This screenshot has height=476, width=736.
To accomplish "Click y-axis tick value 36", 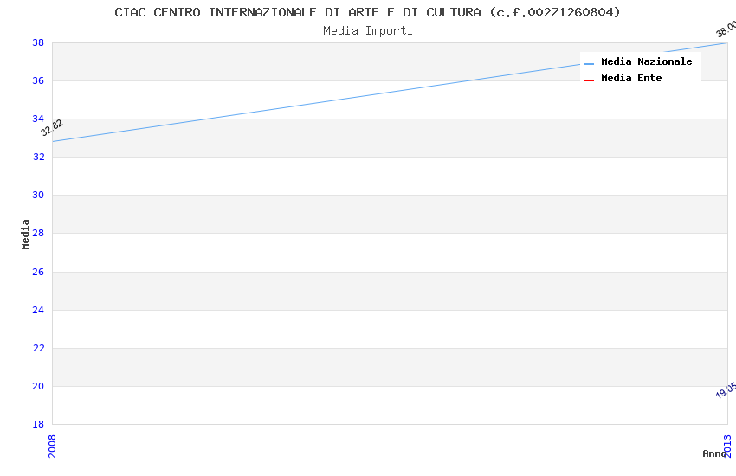I will click(x=38, y=80).
